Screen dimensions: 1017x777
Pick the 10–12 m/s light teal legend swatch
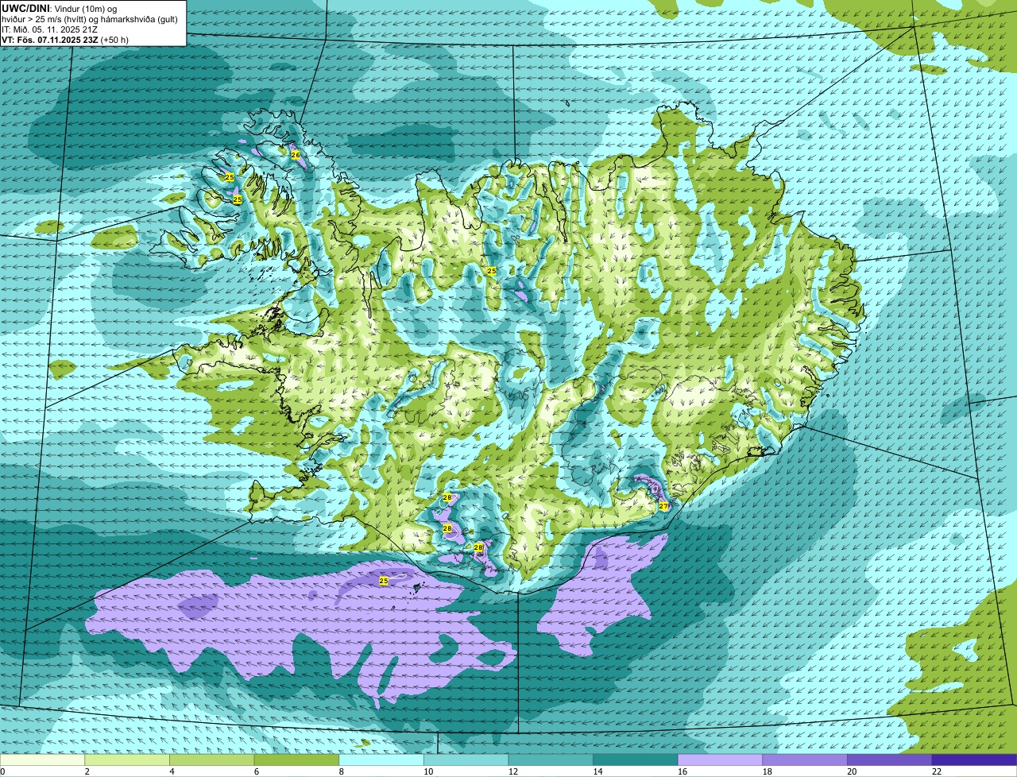[x=466, y=760]
